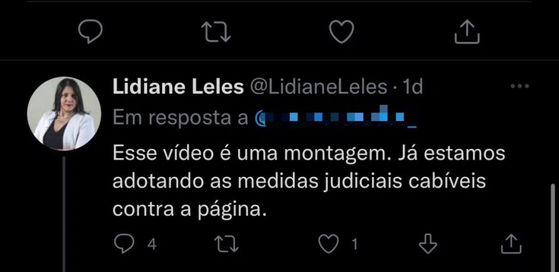Open @LidianeLeles handle link
559x272 pixels.
(319, 87)
